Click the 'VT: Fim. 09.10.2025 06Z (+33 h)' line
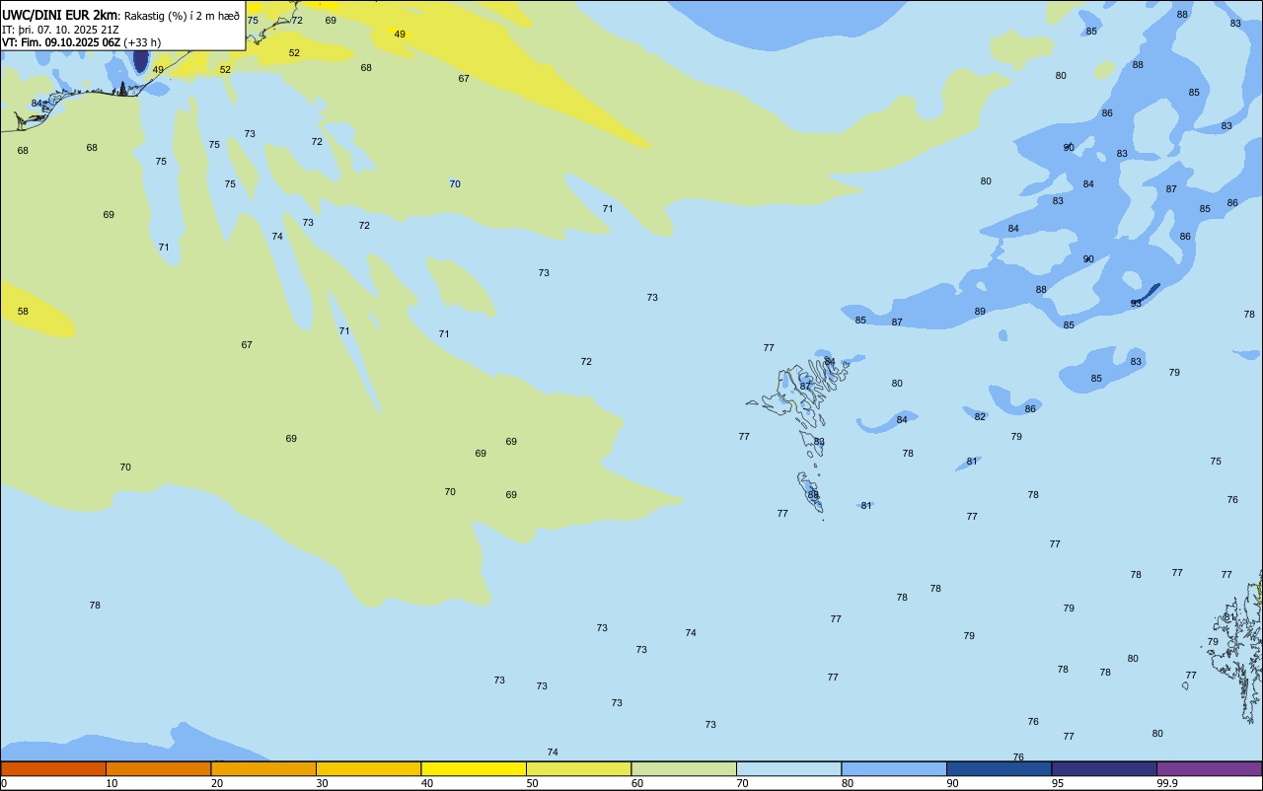 tap(81, 42)
